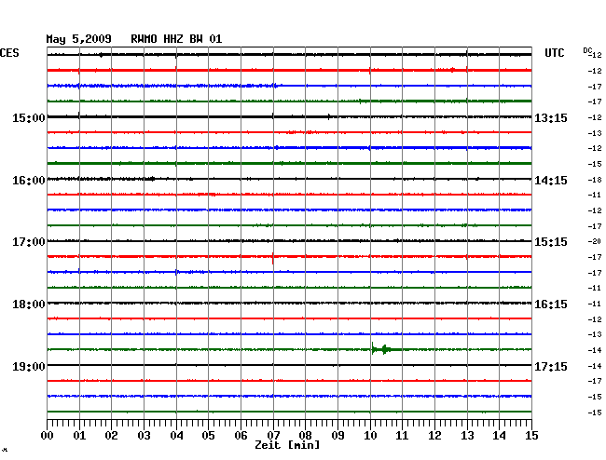Image resolution: width=606 pixels, height=460 pixels.
Task: Click the black trace burst near minute 03 at 16:00
Action: tap(152, 179)
